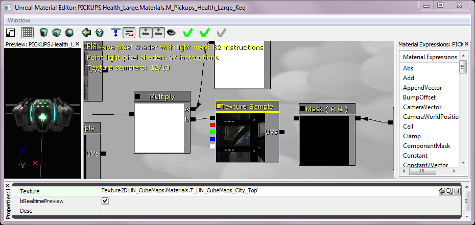Click the green arrow in Texture property

tap(441, 191)
